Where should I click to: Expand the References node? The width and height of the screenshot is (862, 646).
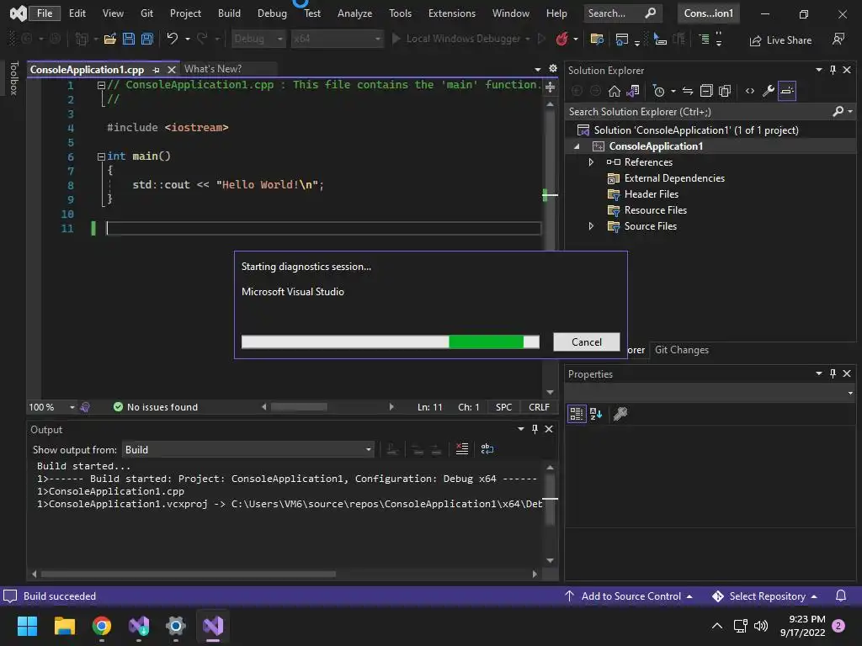(591, 162)
